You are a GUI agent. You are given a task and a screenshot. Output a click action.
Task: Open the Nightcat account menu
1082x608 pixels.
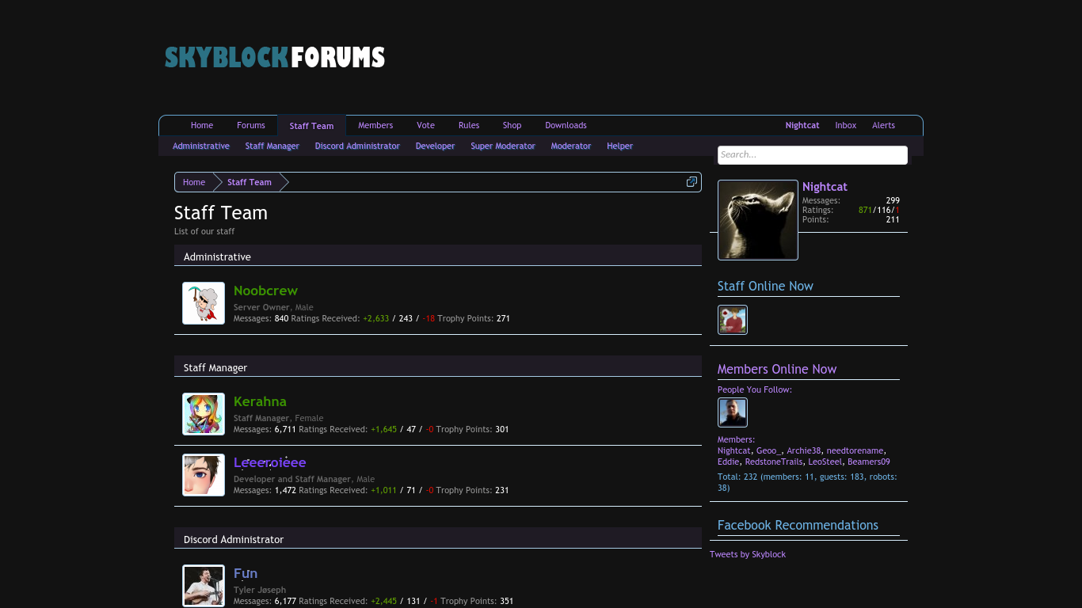coord(802,125)
